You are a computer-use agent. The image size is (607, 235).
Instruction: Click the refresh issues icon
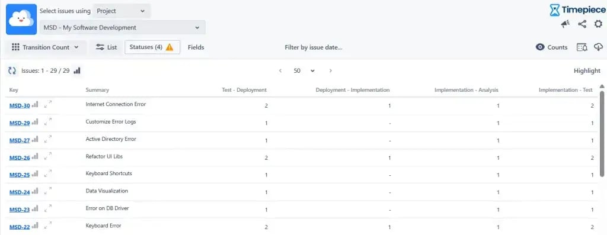12,70
